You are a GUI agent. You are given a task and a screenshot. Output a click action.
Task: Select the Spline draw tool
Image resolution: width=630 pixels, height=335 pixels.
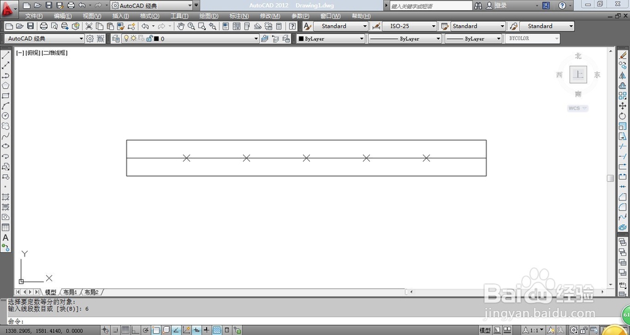coord(6,136)
